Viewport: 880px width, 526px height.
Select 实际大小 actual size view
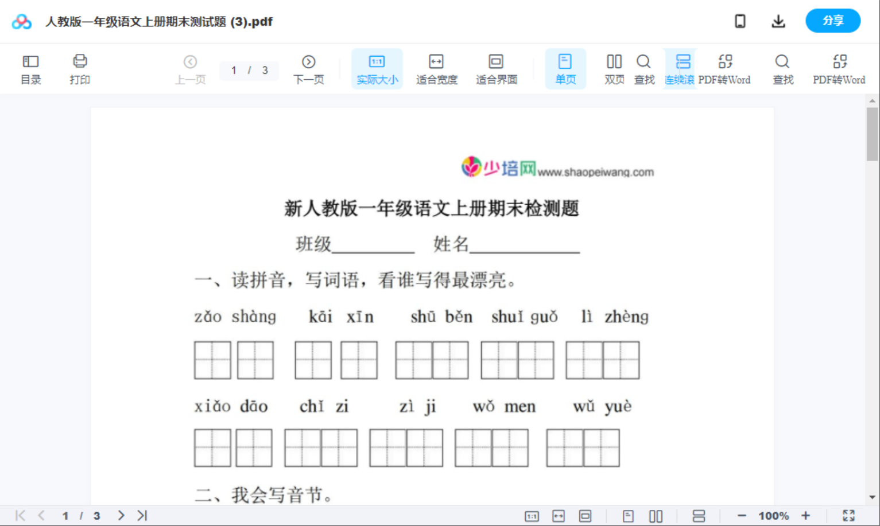[x=377, y=68]
